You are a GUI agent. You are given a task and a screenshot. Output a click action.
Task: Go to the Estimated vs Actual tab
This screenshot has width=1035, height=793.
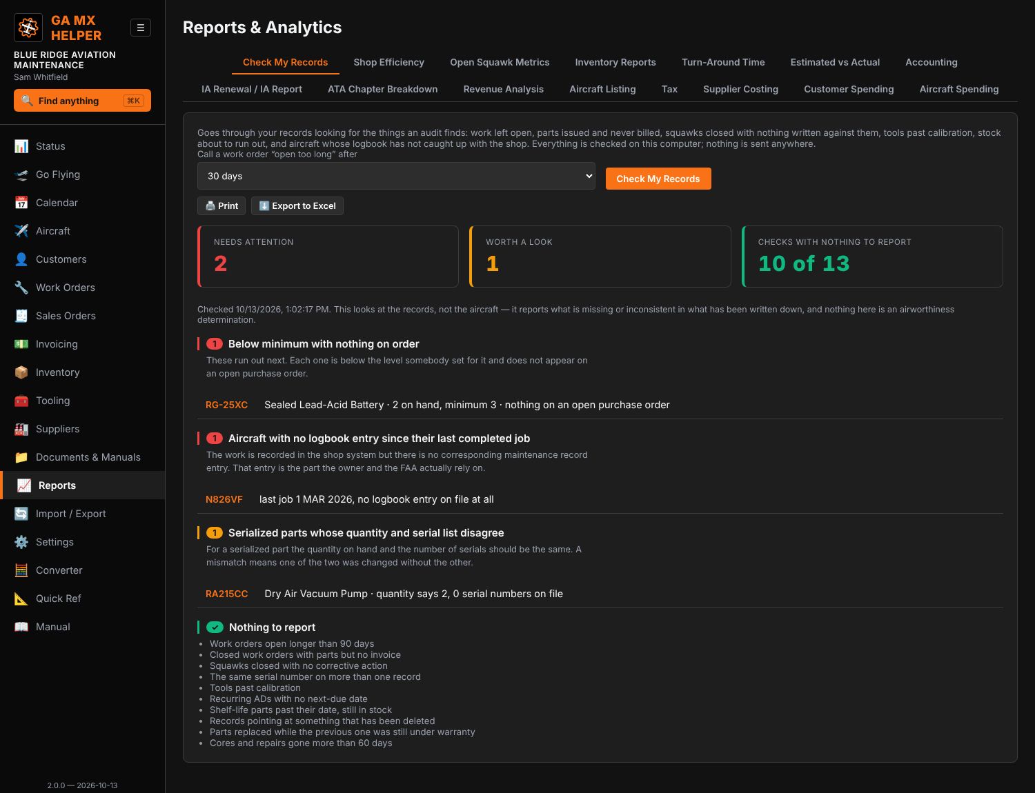pyautogui.click(x=835, y=62)
